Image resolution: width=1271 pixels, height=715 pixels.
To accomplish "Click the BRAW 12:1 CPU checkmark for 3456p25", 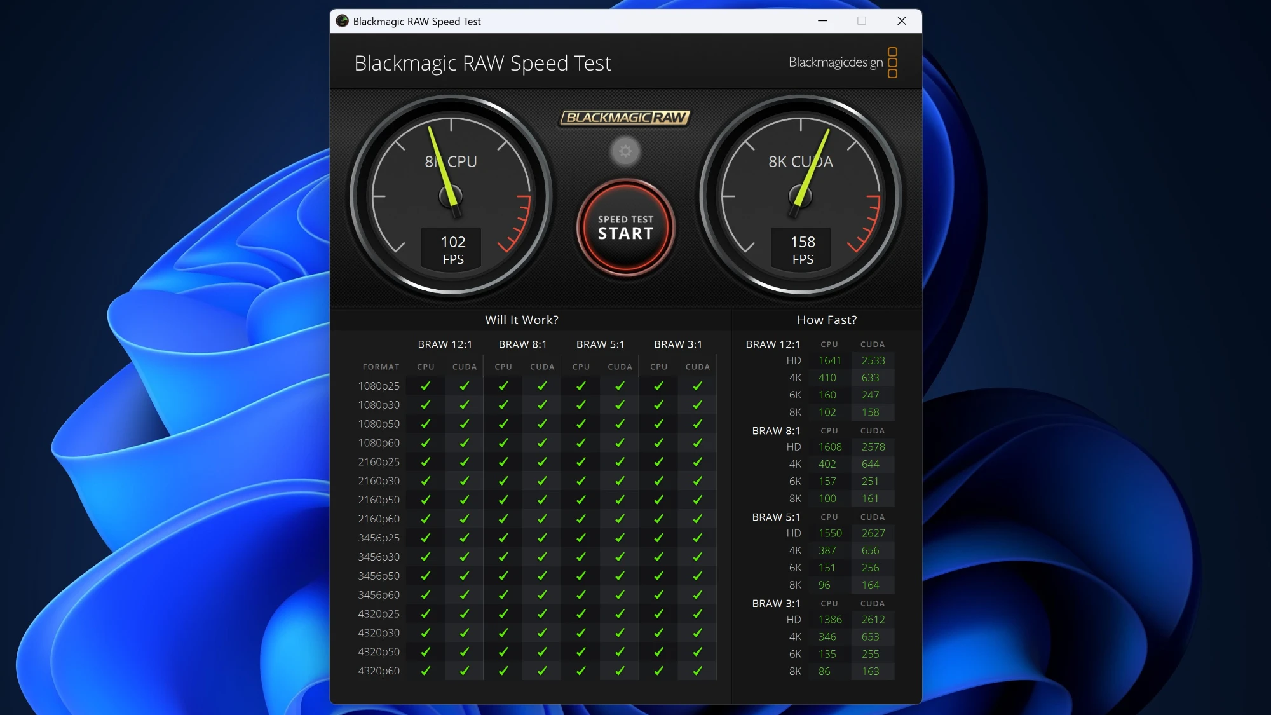I will (x=426, y=538).
